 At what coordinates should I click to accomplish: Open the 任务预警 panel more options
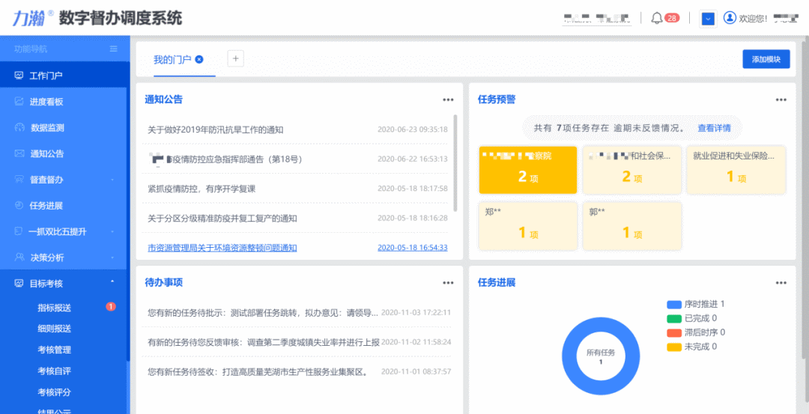[781, 100]
